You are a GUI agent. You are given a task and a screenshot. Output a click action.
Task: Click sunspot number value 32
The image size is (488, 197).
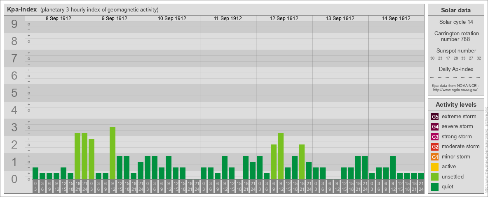click(x=479, y=58)
